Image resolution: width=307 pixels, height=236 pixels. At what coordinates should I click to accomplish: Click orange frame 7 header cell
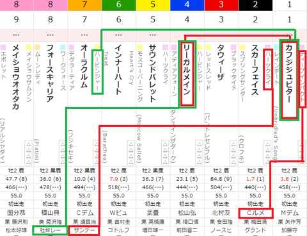pyautogui.click(x=84, y=5)
